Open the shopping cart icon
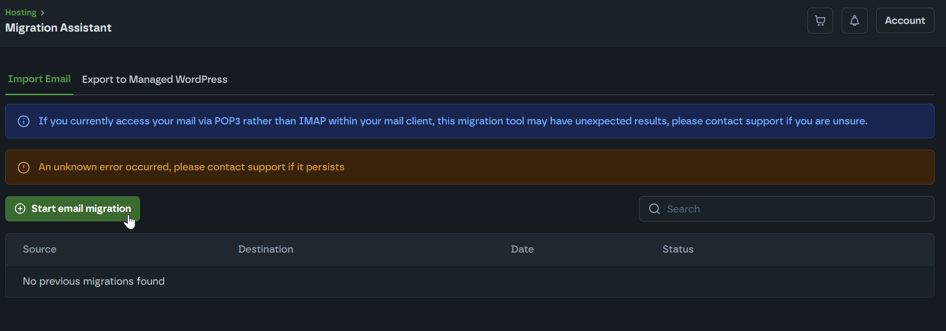 pos(820,21)
